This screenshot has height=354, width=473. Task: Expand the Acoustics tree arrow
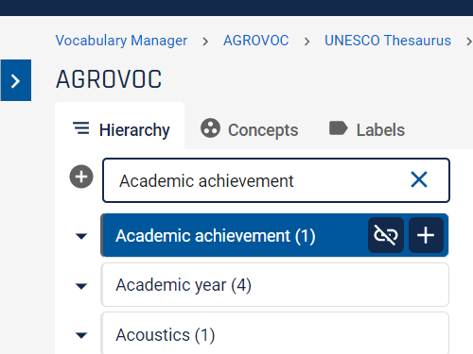[81, 335]
